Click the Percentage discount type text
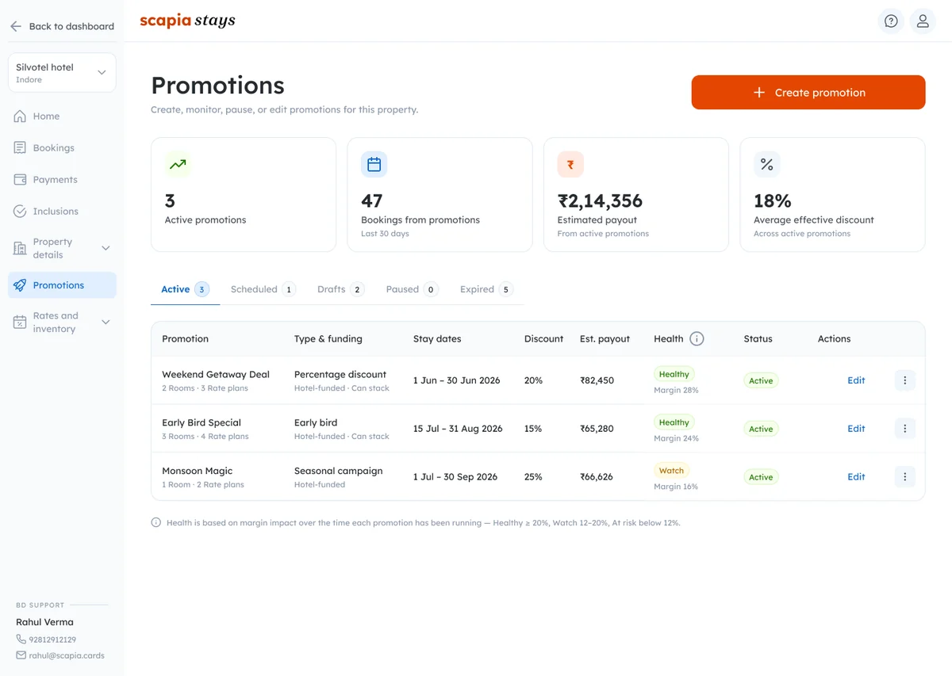952x676 pixels. (x=340, y=375)
